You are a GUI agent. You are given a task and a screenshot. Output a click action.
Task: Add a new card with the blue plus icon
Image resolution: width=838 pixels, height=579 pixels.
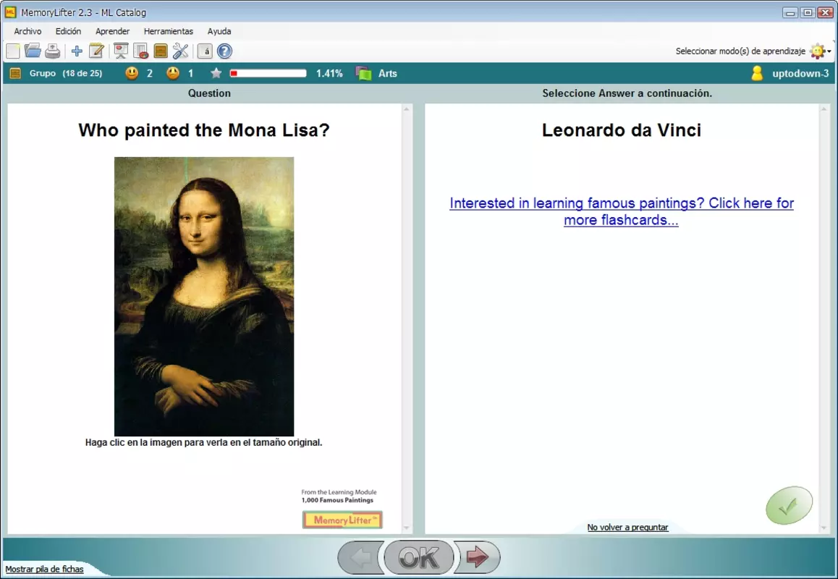pos(77,51)
